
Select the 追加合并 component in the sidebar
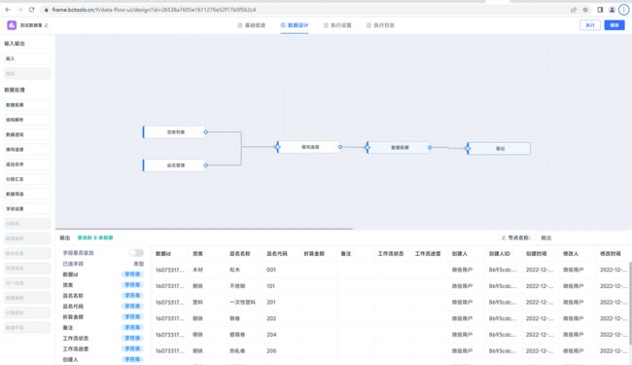(x=27, y=164)
